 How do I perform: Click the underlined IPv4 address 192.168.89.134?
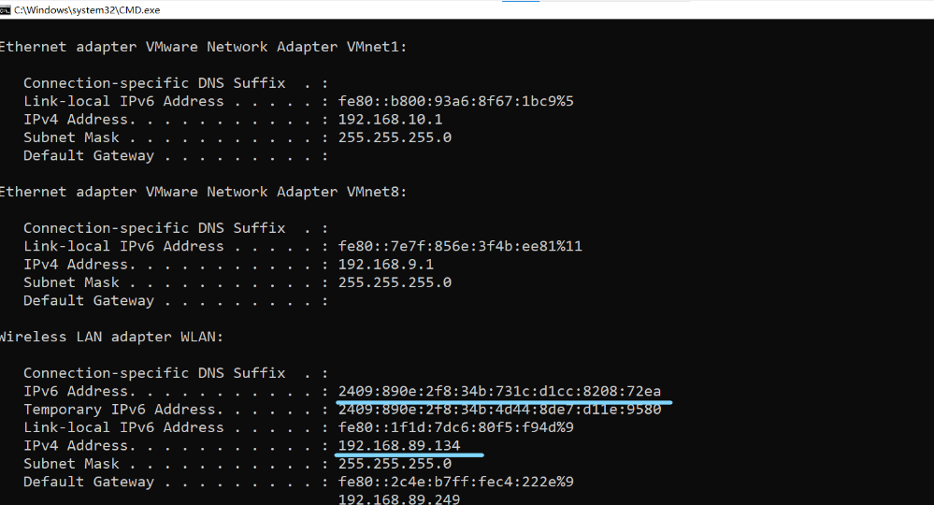tap(399, 445)
